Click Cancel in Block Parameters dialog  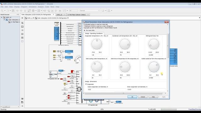point(143,97)
